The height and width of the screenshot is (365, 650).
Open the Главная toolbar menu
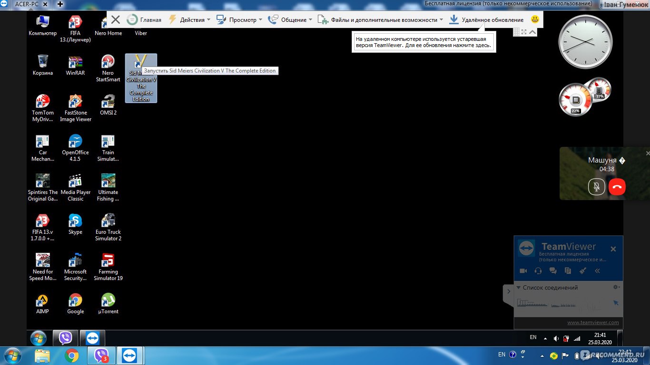144,19
